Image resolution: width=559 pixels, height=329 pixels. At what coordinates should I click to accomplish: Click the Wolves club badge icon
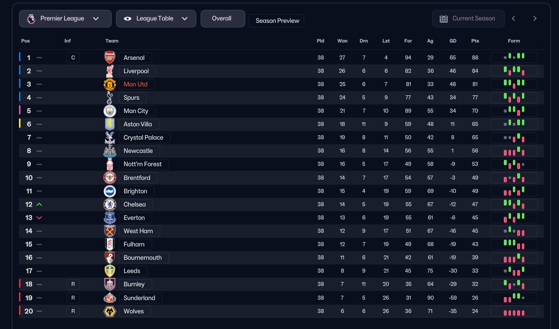(x=110, y=311)
